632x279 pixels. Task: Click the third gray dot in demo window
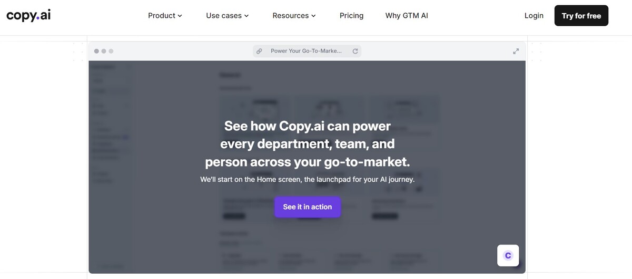click(x=111, y=51)
